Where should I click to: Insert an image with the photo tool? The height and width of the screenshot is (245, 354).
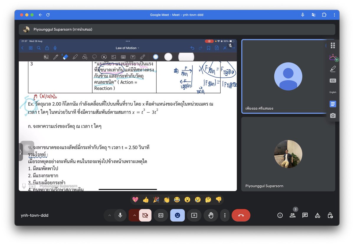click(x=114, y=57)
